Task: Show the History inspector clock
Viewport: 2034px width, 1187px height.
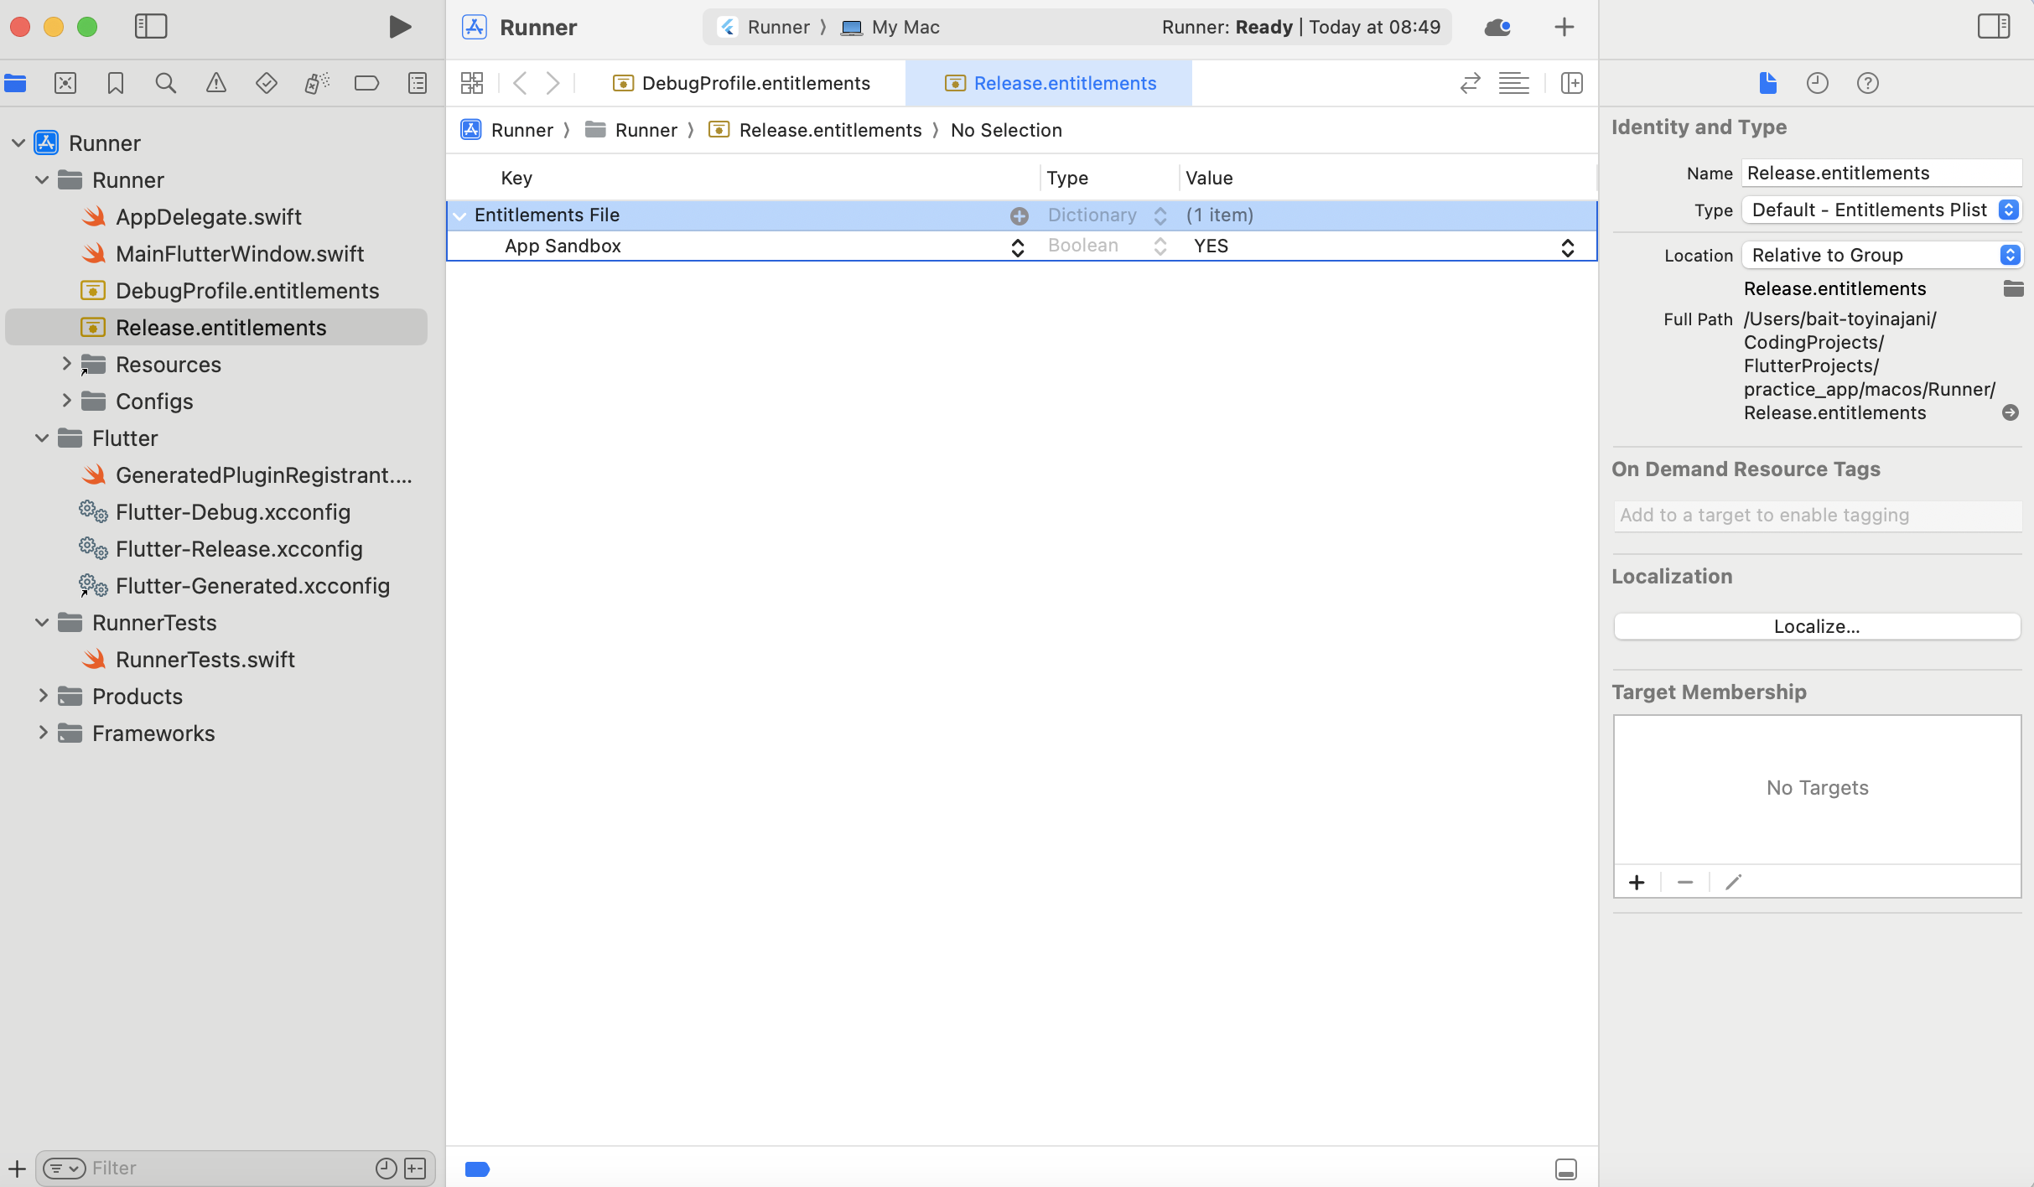Action: (1818, 83)
